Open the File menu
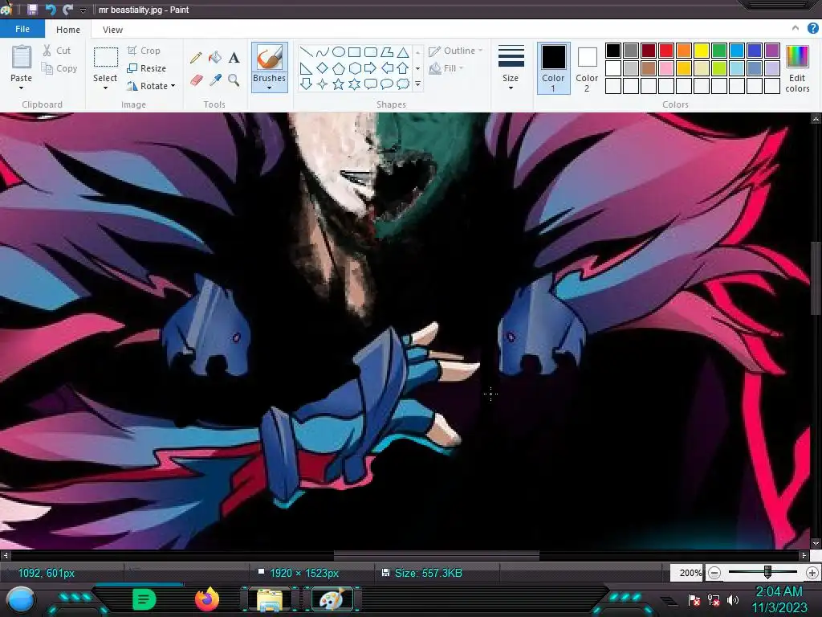 pyautogui.click(x=22, y=30)
